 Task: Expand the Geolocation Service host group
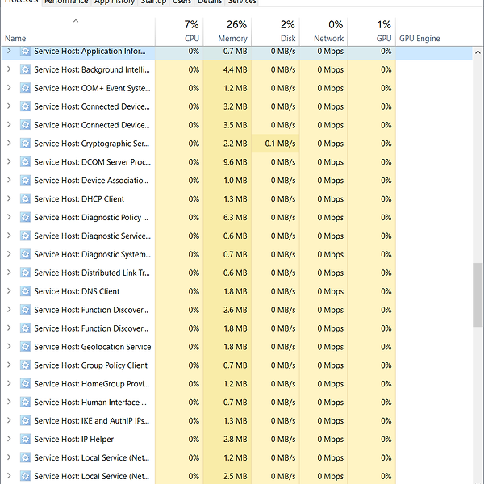tap(9, 346)
